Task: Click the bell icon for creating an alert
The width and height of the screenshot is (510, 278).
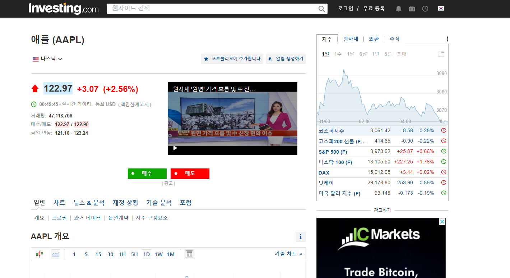Action: (270, 59)
